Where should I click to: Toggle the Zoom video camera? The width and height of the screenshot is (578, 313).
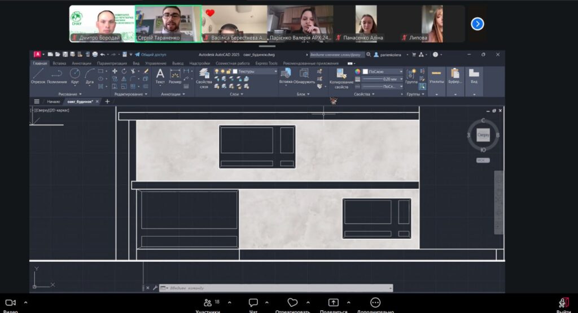(10, 303)
